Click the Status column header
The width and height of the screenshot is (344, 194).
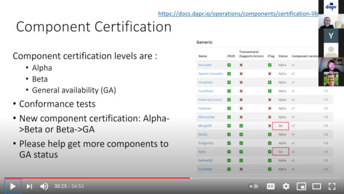(x=283, y=56)
